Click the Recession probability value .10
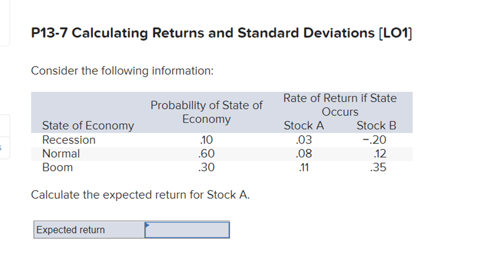The image size is (478, 263). click(x=206, y=140)
